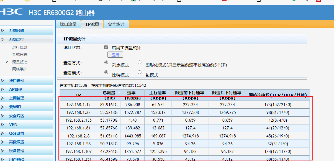Screen dimensions: 334x161
Task: Click IP cell 192.168.1.58
Action: point(78,144)
